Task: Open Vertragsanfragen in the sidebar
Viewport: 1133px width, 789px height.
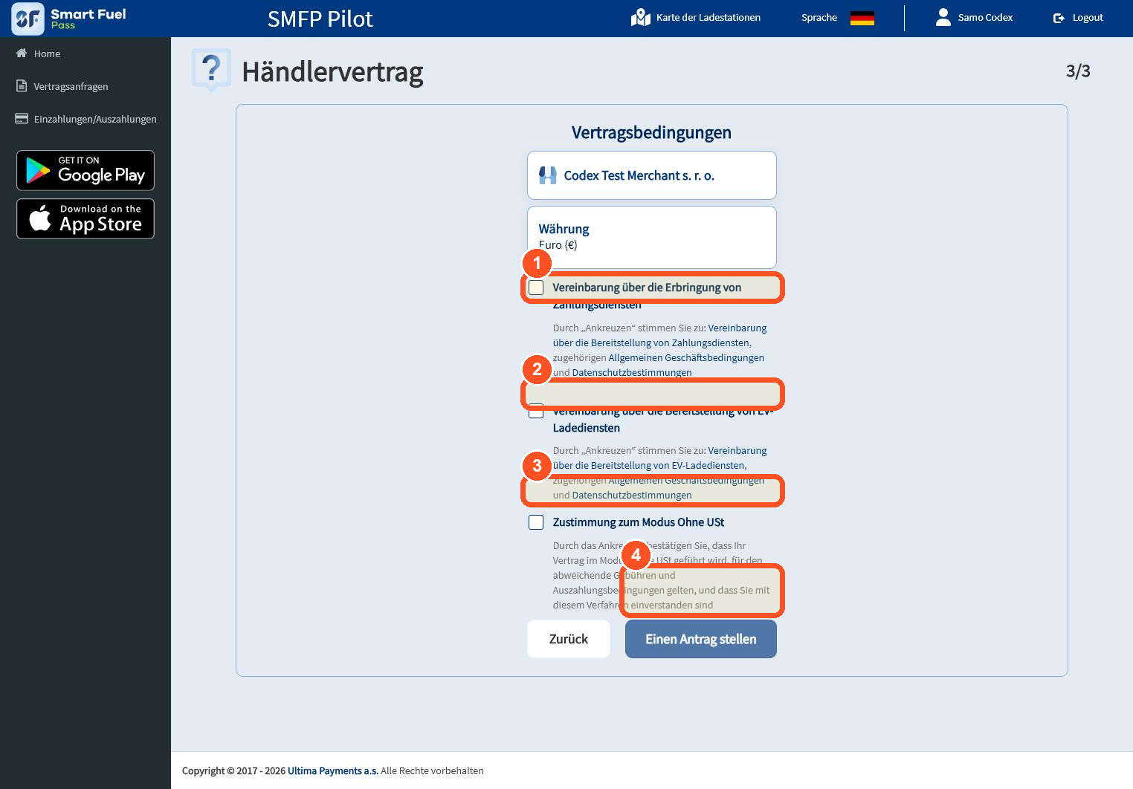Action: pyautogui.click(x=71, y=86)
